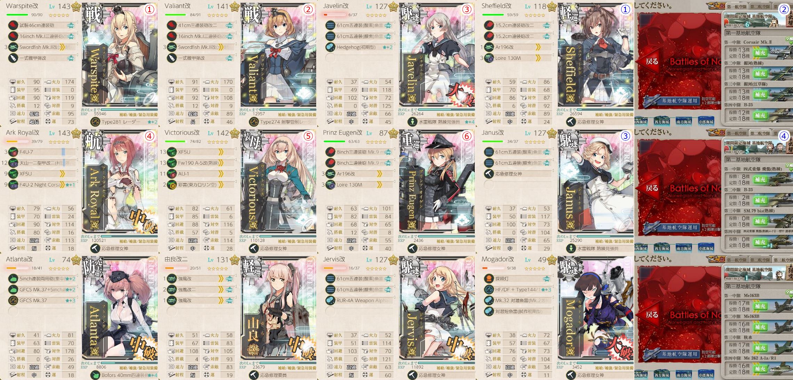Select the 南方海域 area tab in top map

[x=684, y=121]
